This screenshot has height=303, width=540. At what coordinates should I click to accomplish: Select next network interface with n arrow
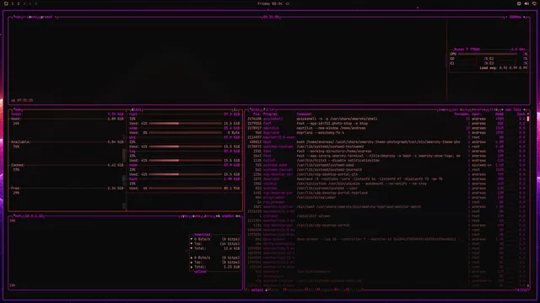point(237,216)
